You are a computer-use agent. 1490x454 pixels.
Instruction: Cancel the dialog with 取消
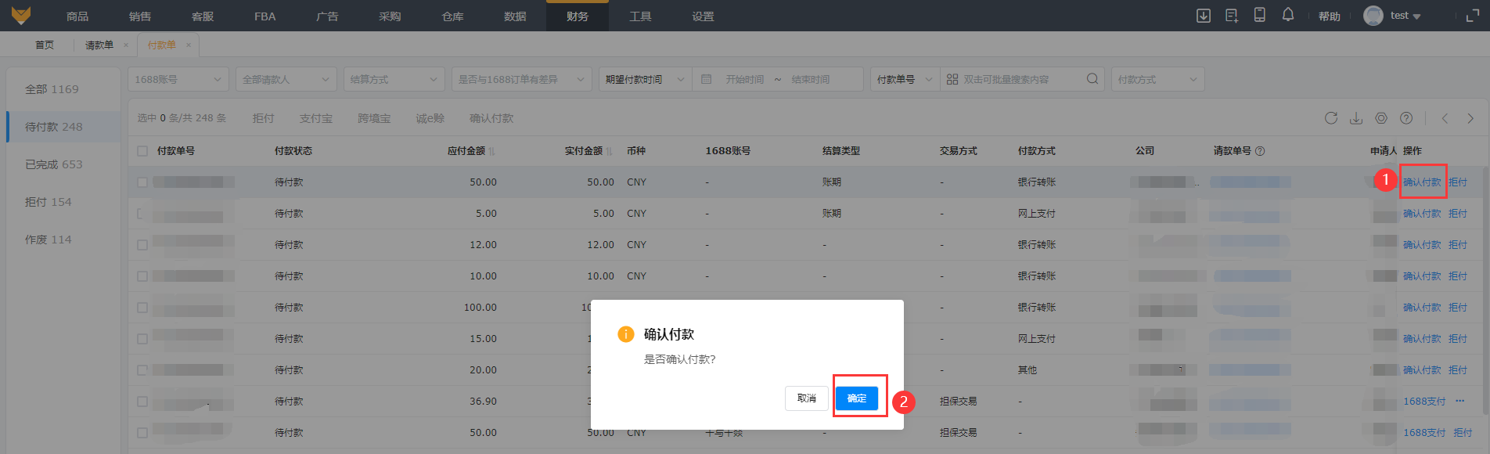coord(807,398)
